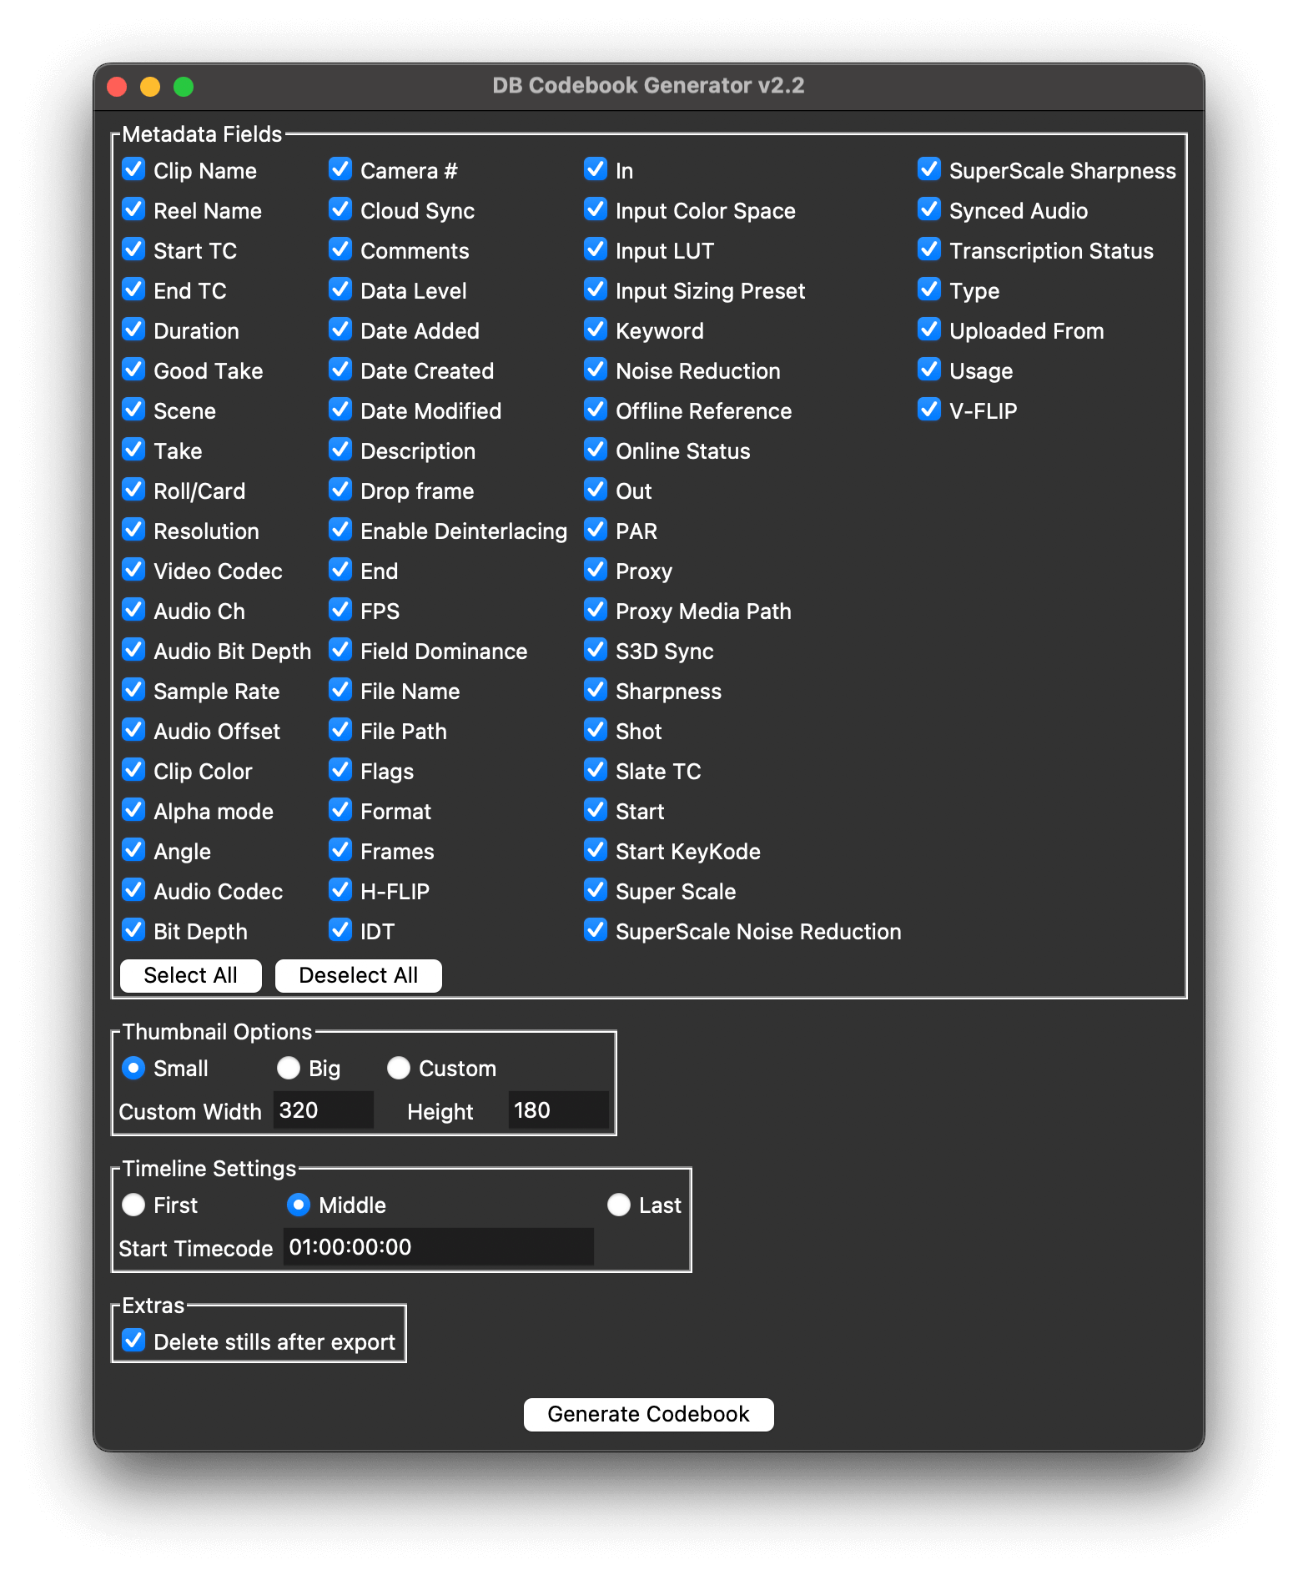Toggle Alpha mode checkbox

click(133, 810)
